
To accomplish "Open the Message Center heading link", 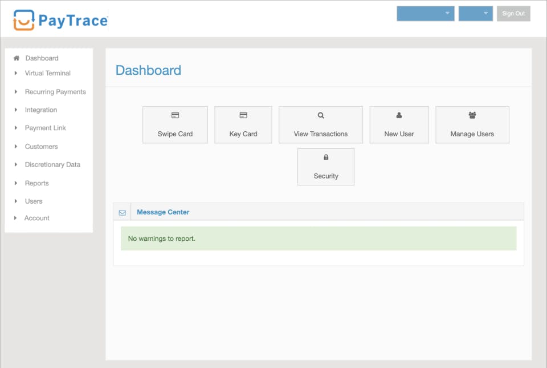I will (163, 212).
